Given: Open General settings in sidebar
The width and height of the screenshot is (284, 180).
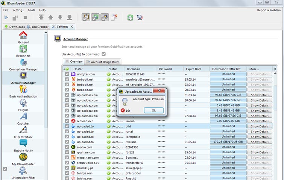Looking at the screenshot, I should (23, 37).
